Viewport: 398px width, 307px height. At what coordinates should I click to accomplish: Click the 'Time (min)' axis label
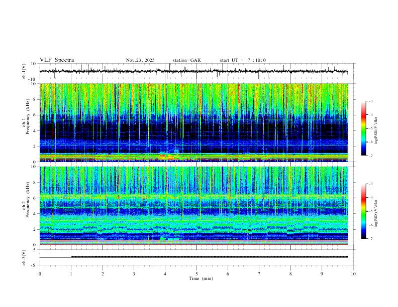[x=201, y=278]
